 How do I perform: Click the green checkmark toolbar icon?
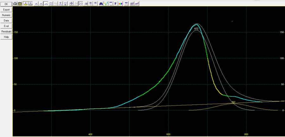click(106, 3)
